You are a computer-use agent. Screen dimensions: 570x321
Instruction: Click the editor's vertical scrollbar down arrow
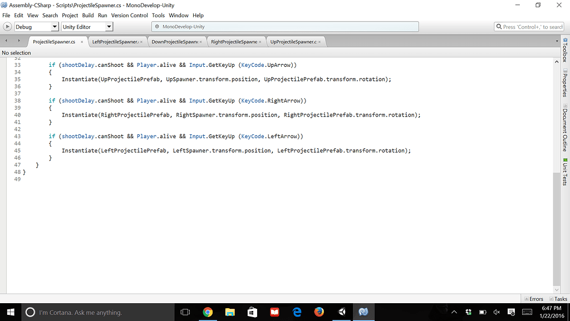tap(557, 290)
